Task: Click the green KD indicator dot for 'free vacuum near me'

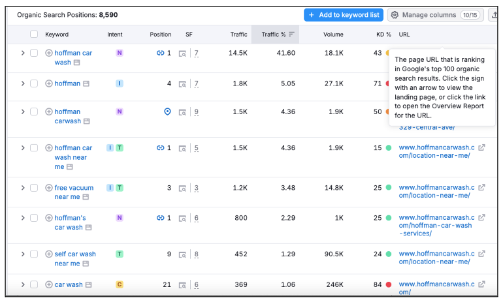Action: coord(389,188)
